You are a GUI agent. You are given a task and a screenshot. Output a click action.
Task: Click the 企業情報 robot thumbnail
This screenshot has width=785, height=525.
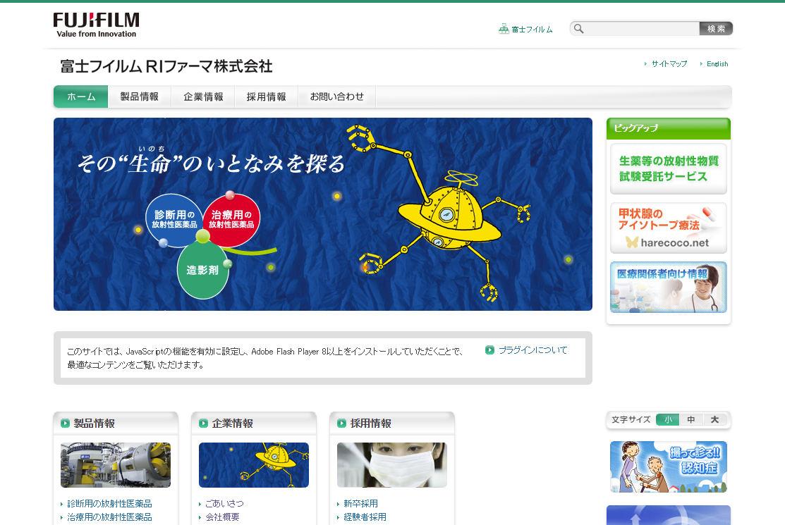pos(254,465)
